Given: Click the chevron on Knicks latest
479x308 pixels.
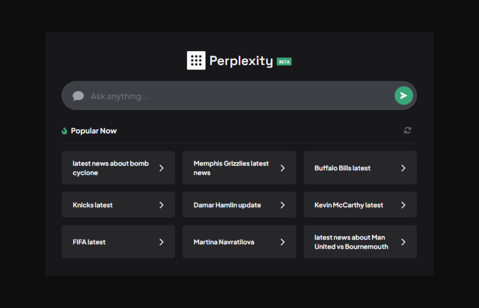Looking at the screenshot, I should click(x=161, y=205).
